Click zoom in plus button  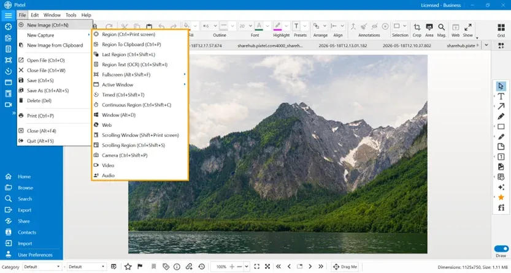coord(232,266)
